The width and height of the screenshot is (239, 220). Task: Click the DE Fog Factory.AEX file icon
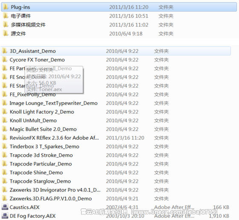(5, 216)
